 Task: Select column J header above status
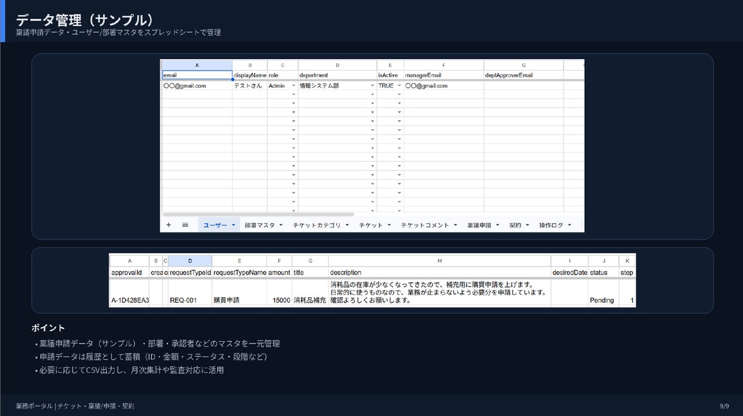tap(604, 261)
